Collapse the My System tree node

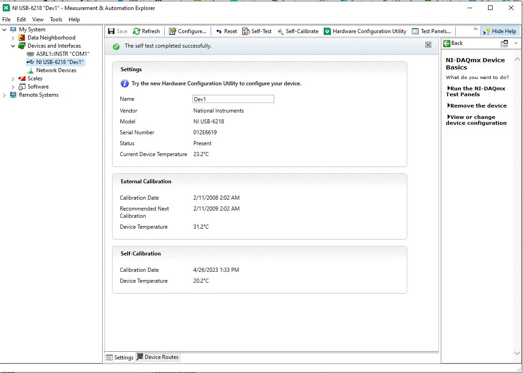[x=5, y=29]
